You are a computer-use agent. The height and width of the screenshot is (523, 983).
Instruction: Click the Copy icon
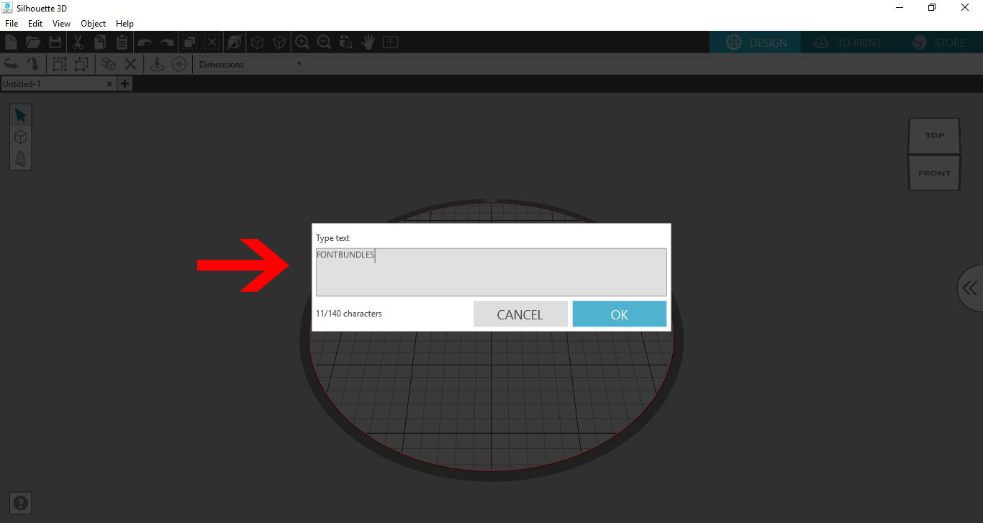[x=99, y=42]
